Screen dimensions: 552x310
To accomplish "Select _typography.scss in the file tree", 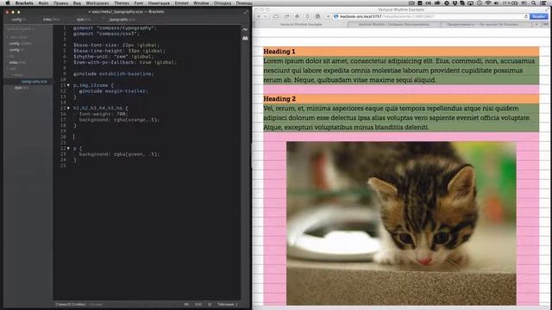I will click(x=34, y=82).
